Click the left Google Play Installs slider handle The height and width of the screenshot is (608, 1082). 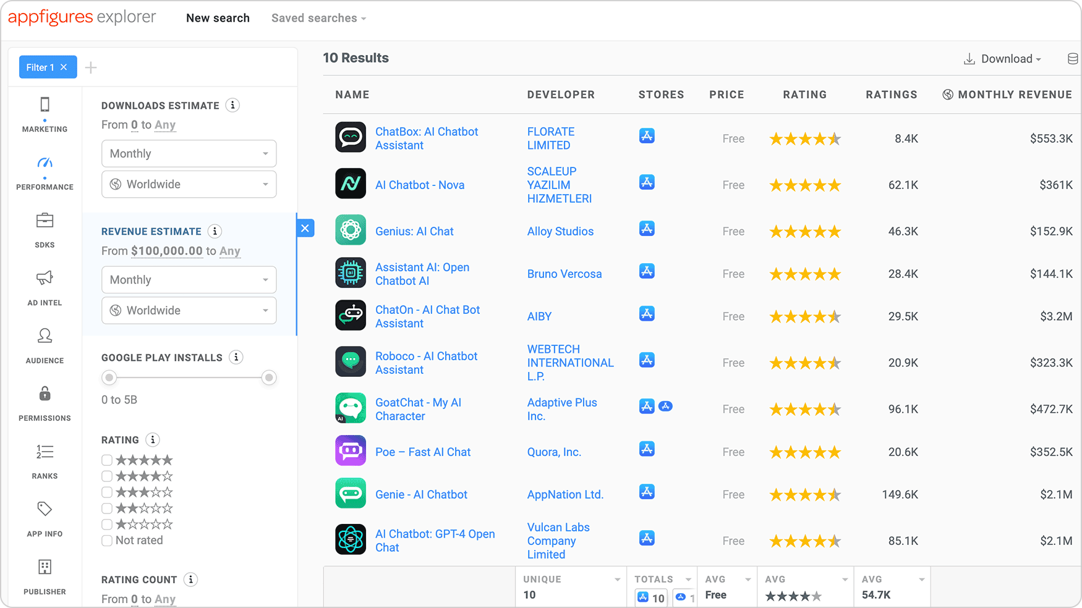(109, 378)
